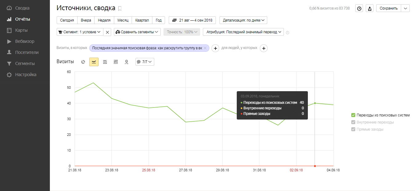The height and width of the screenshot is (191, 415).
Task: Select the Неделя period button
Action: click(x=104, y=20)
